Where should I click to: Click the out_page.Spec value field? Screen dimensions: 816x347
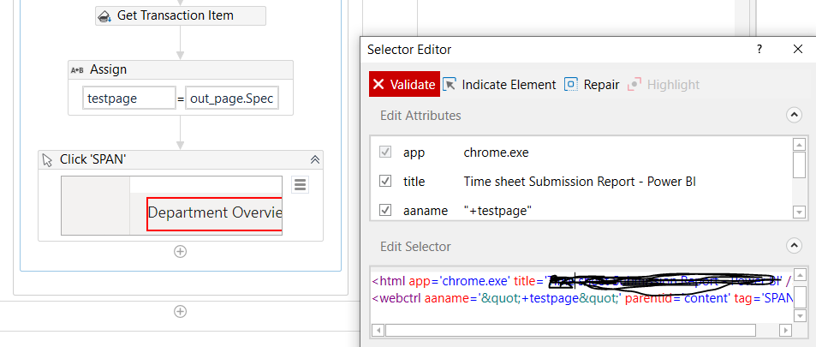(231, 99)
